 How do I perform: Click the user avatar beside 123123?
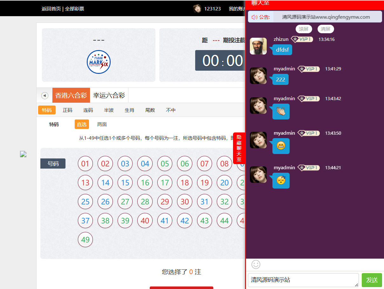click(x=197, y=9)
